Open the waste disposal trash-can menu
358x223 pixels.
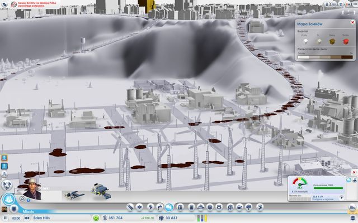pyautogui.click(x=191, y=207)
